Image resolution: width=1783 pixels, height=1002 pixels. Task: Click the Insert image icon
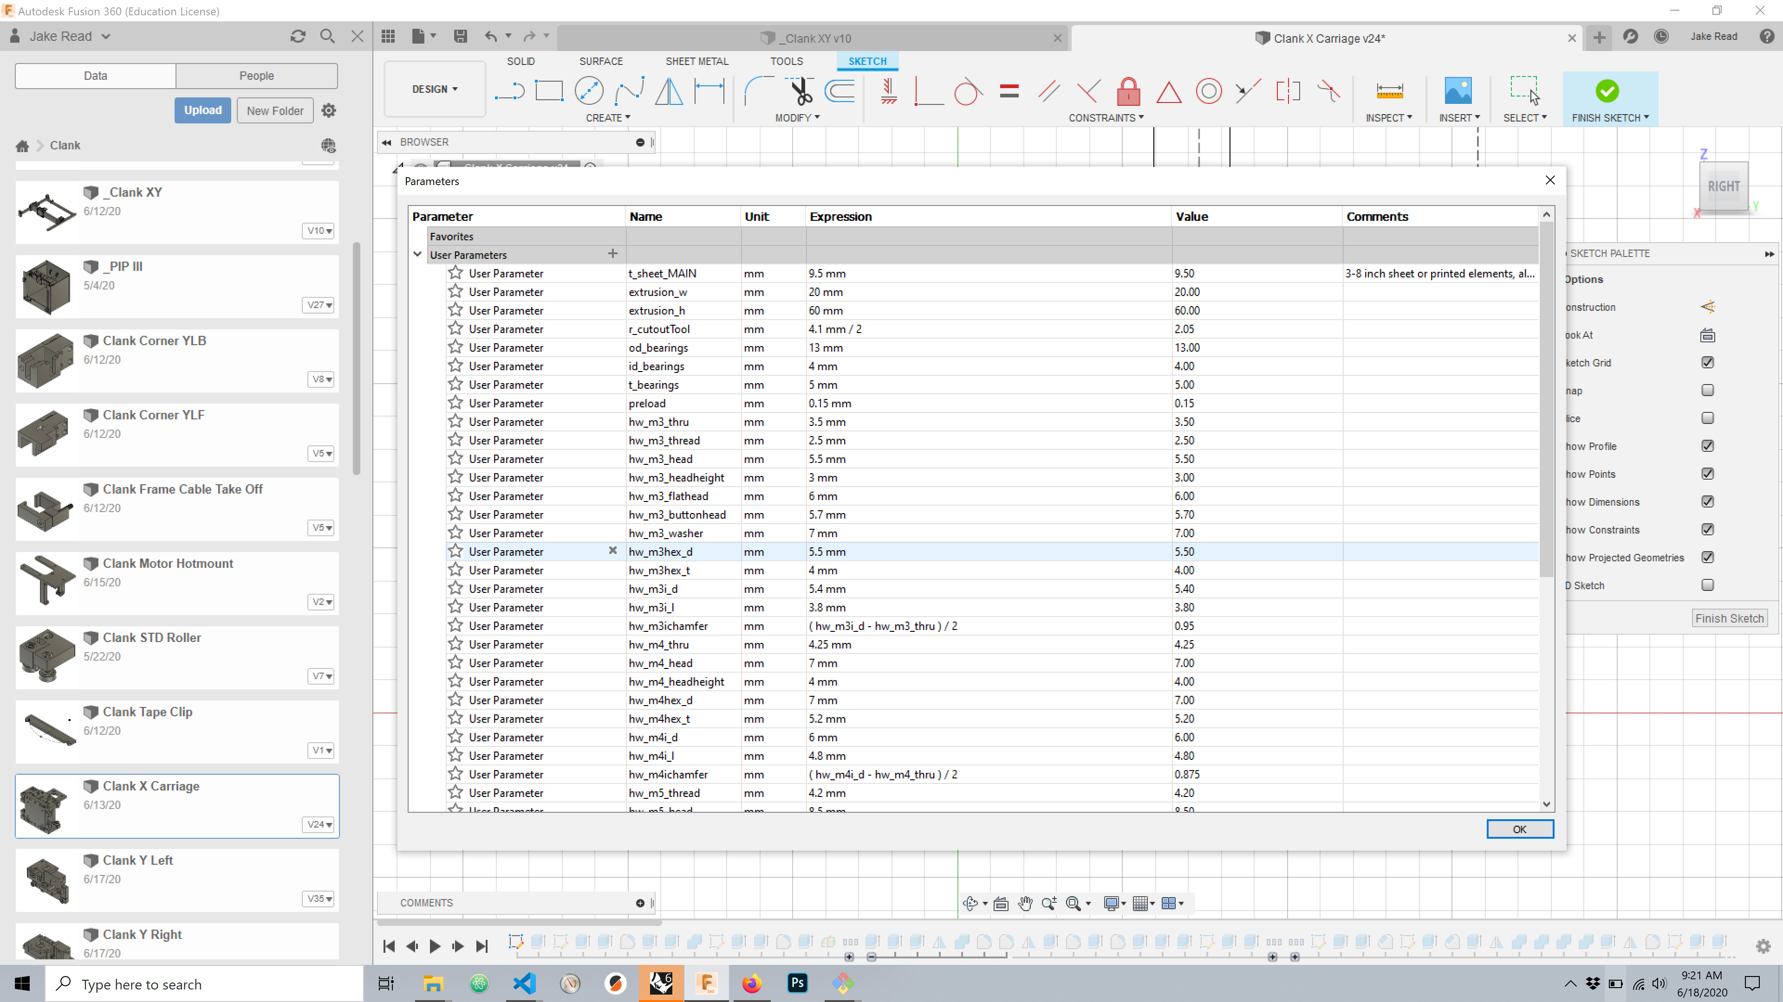tap(1458, 90)
